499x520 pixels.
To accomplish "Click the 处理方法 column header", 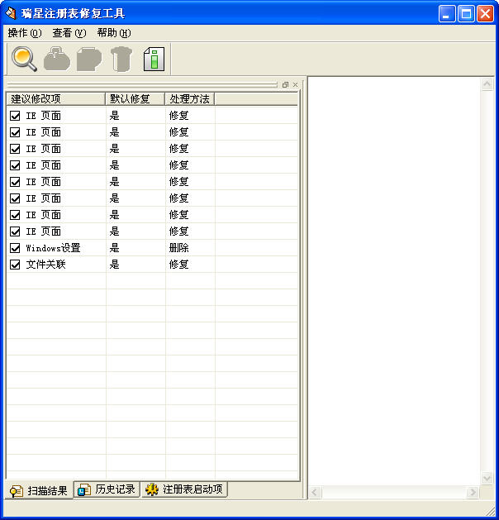I will [190, 98].
